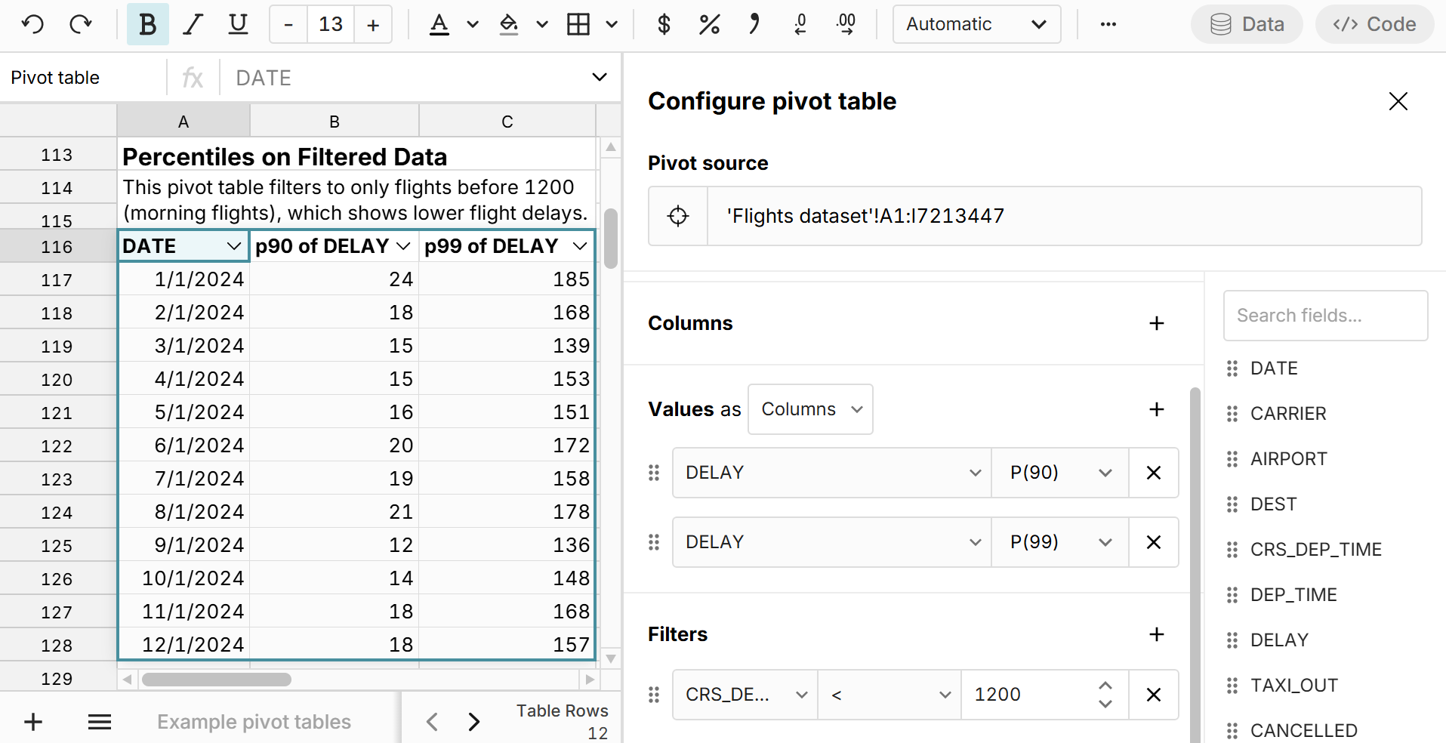1446x743 pixels.
Task: Click the redo arrow icon
Action: (80, 24)
